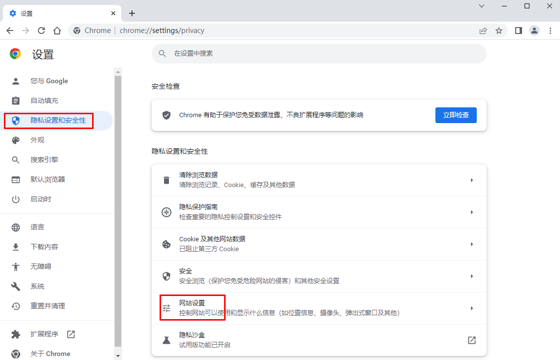Open 外观 via the palette icon

16,140
